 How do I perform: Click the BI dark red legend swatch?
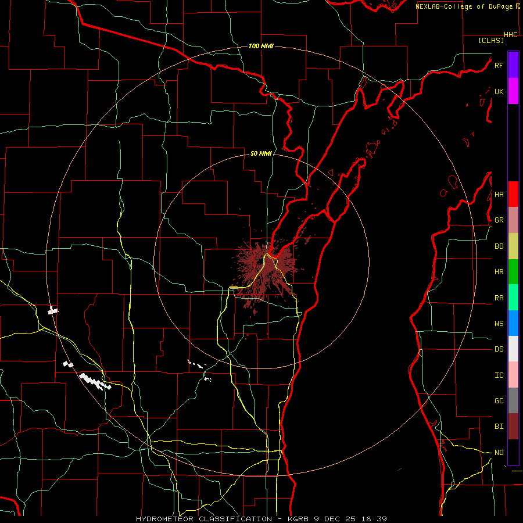513,427
